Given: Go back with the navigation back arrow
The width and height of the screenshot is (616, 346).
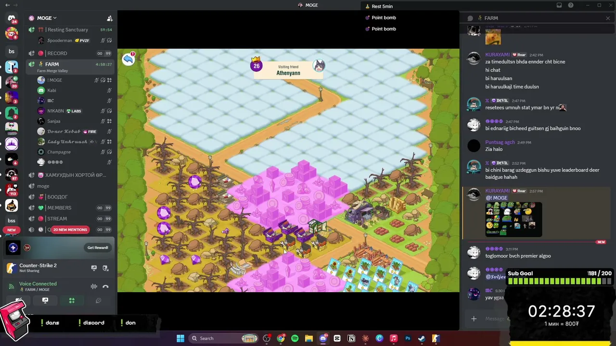Looking at the screenshot, I should (7, 5).
